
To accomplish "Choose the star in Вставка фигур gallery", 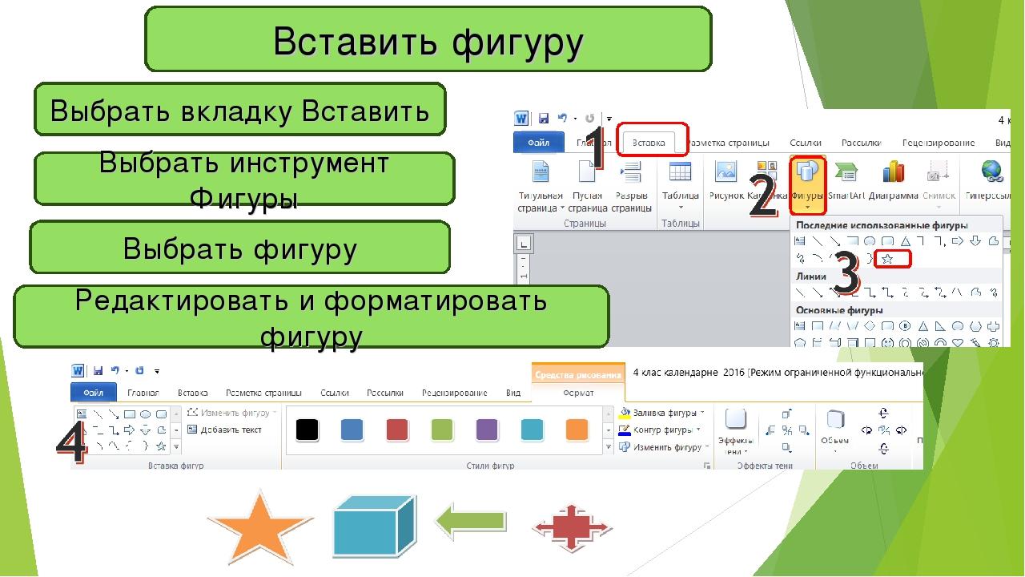I will click(161, 446).
